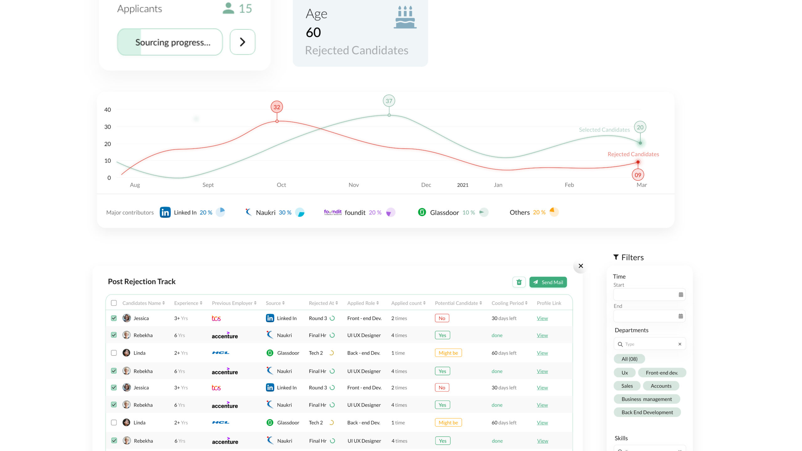
Task: Toggle the select-all header checkbox
Action: 114,303
